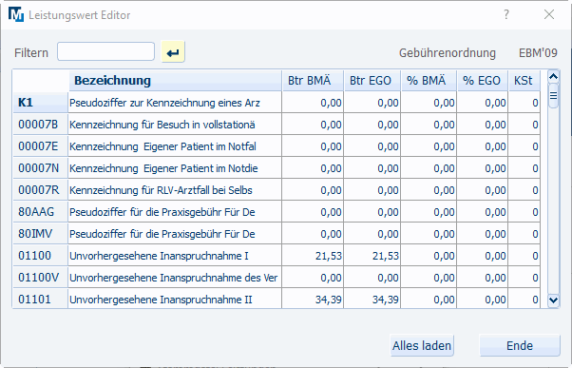The image size is (572, 368).
Task: Click 'Kennzeichnung Eigener Patient im Notfal' cell
Action: [x=175, y=146]
